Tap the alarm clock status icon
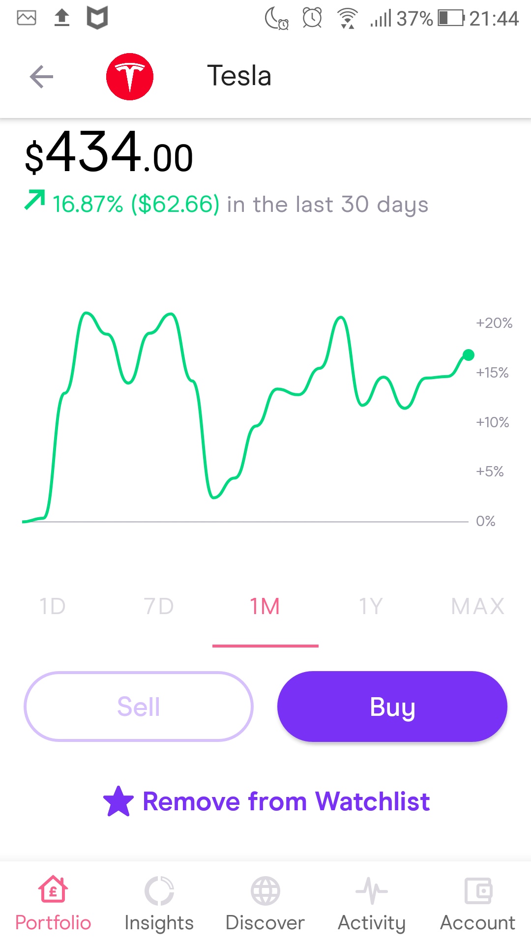The width and height of the screenshot is (531, 944). coord(312,19)
